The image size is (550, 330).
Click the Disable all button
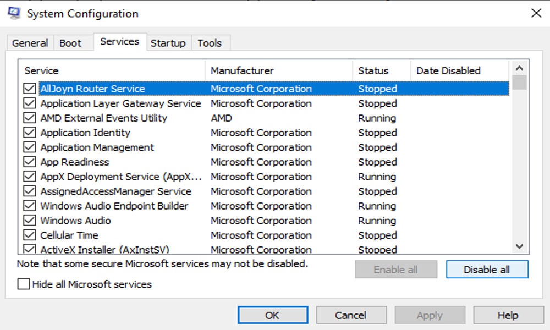click(x=487, y=269)
